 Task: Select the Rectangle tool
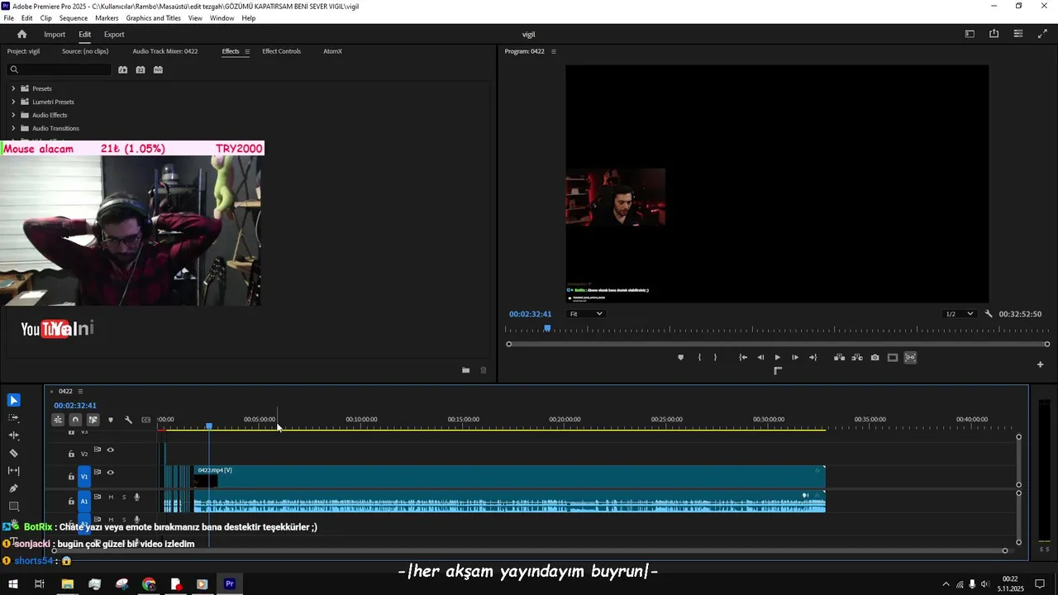tap(14, 506)
